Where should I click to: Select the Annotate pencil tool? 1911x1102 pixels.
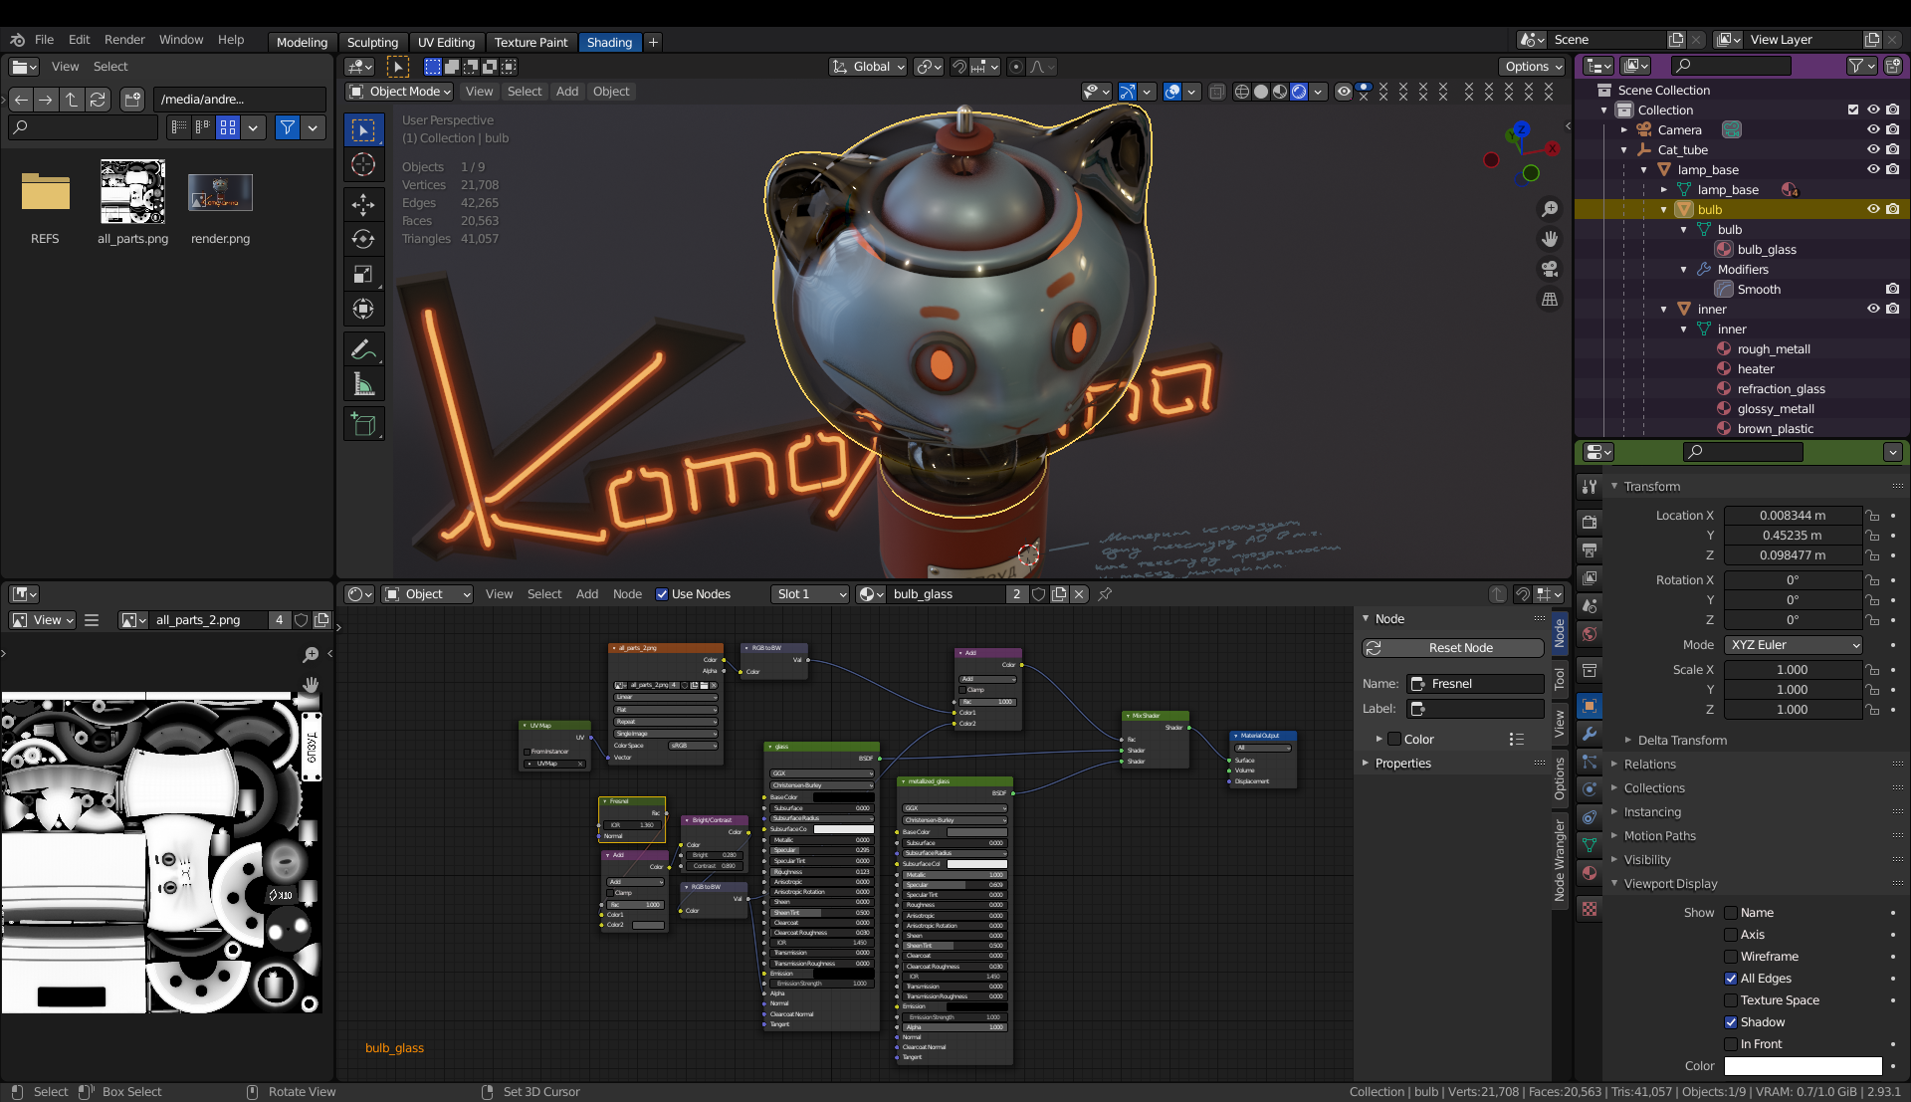coord(363,349)
